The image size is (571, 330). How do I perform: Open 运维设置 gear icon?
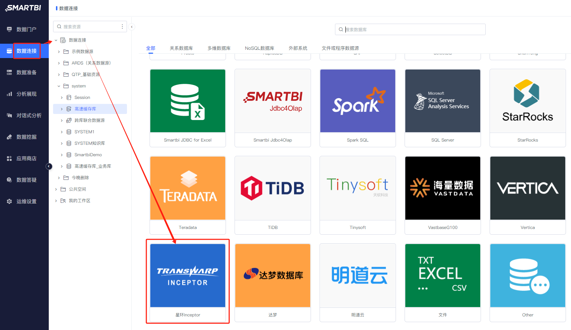click(9, 201)
